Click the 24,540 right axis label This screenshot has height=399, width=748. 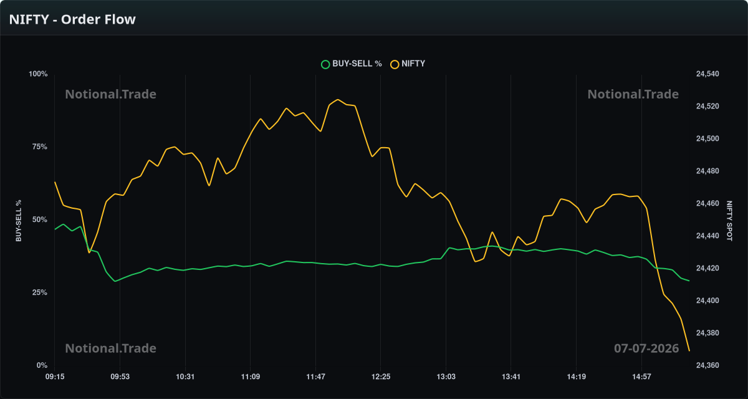coord(707,74)
